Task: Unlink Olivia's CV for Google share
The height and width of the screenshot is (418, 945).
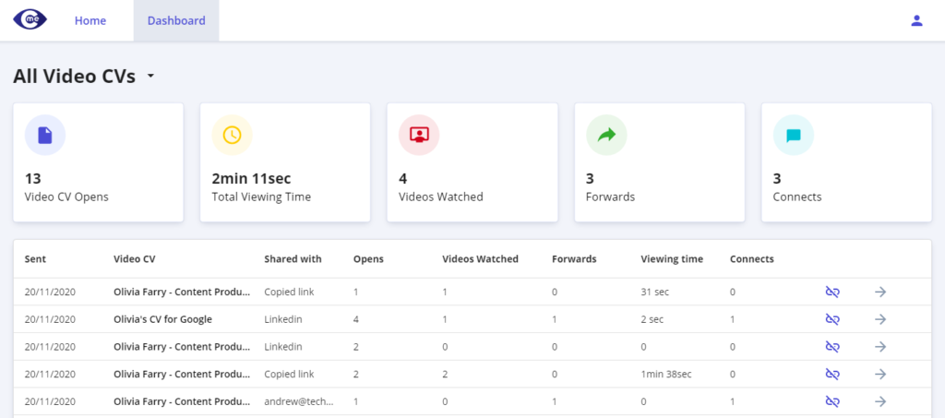Action: 832,319
